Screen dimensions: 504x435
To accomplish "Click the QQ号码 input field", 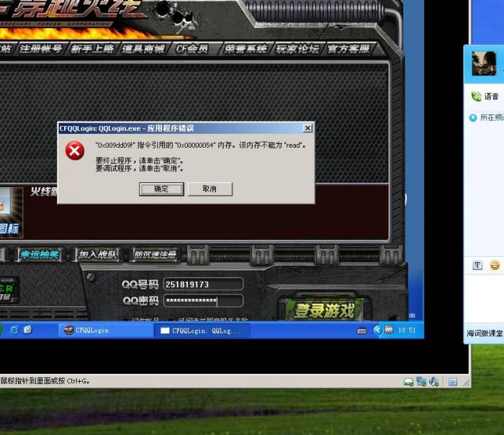I will click(203, 284).
